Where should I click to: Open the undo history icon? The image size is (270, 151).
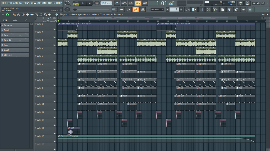[240, 3]
